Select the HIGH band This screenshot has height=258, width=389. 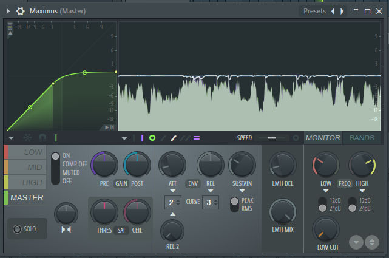click(x=25, y=183)
